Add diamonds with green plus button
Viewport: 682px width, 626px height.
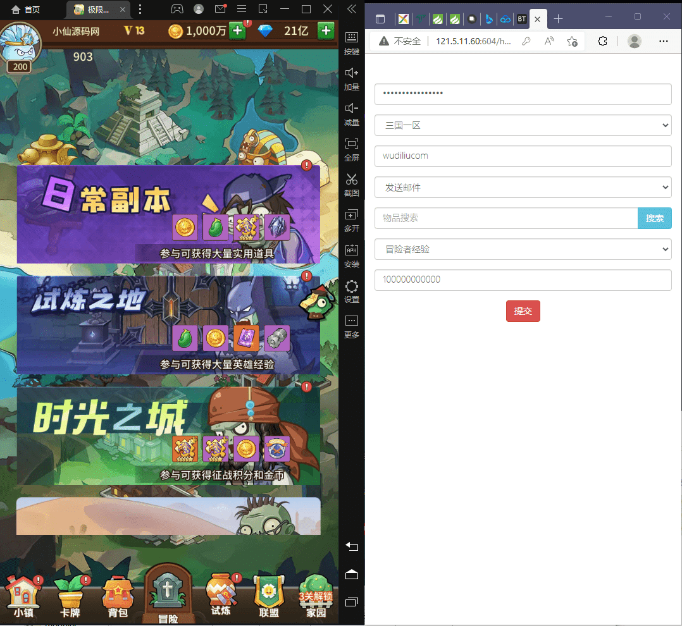(x=326, y=31)
